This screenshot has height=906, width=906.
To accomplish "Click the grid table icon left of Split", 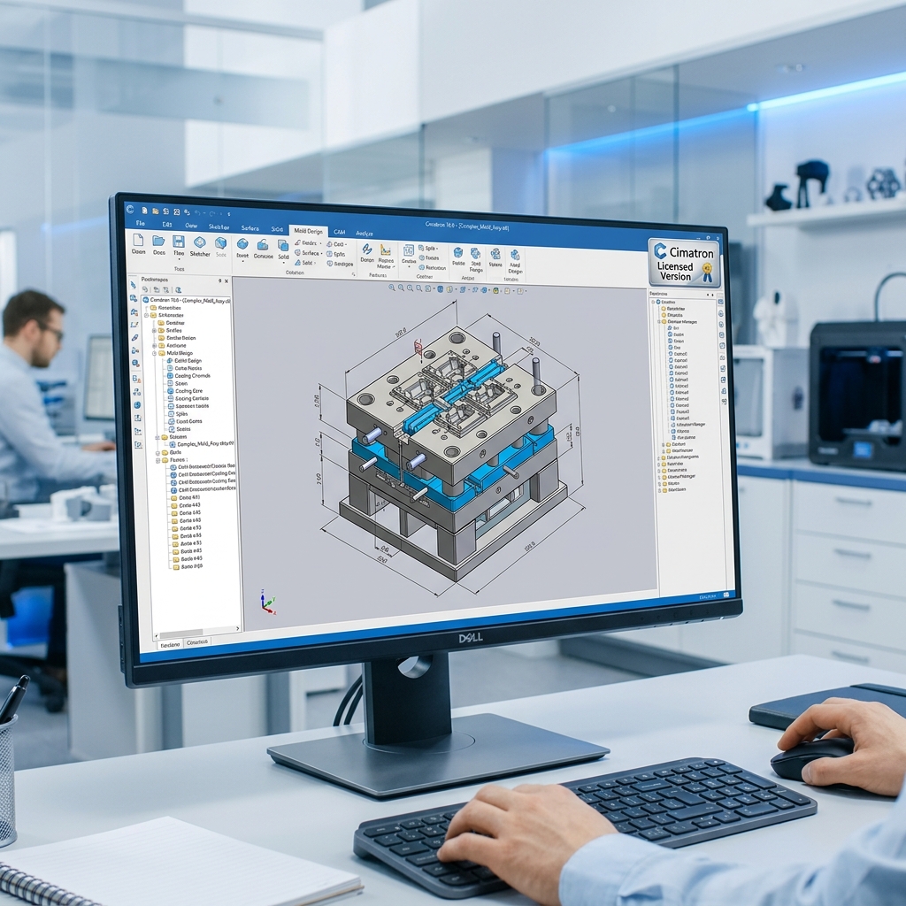I will pos(409,250).
